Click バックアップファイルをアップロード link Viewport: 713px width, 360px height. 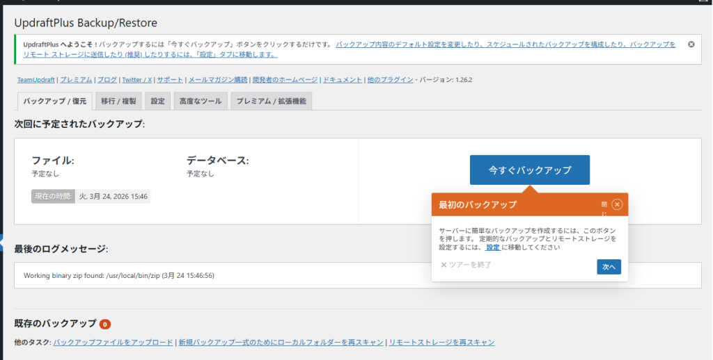[113, 342]
